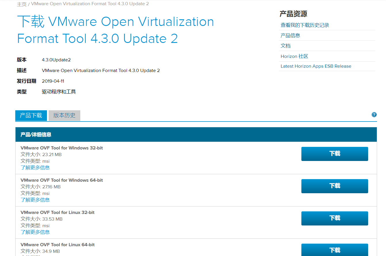Switch to the 版本历史 tab
Screen dimensions: 386x256
[x=64, y=115]
